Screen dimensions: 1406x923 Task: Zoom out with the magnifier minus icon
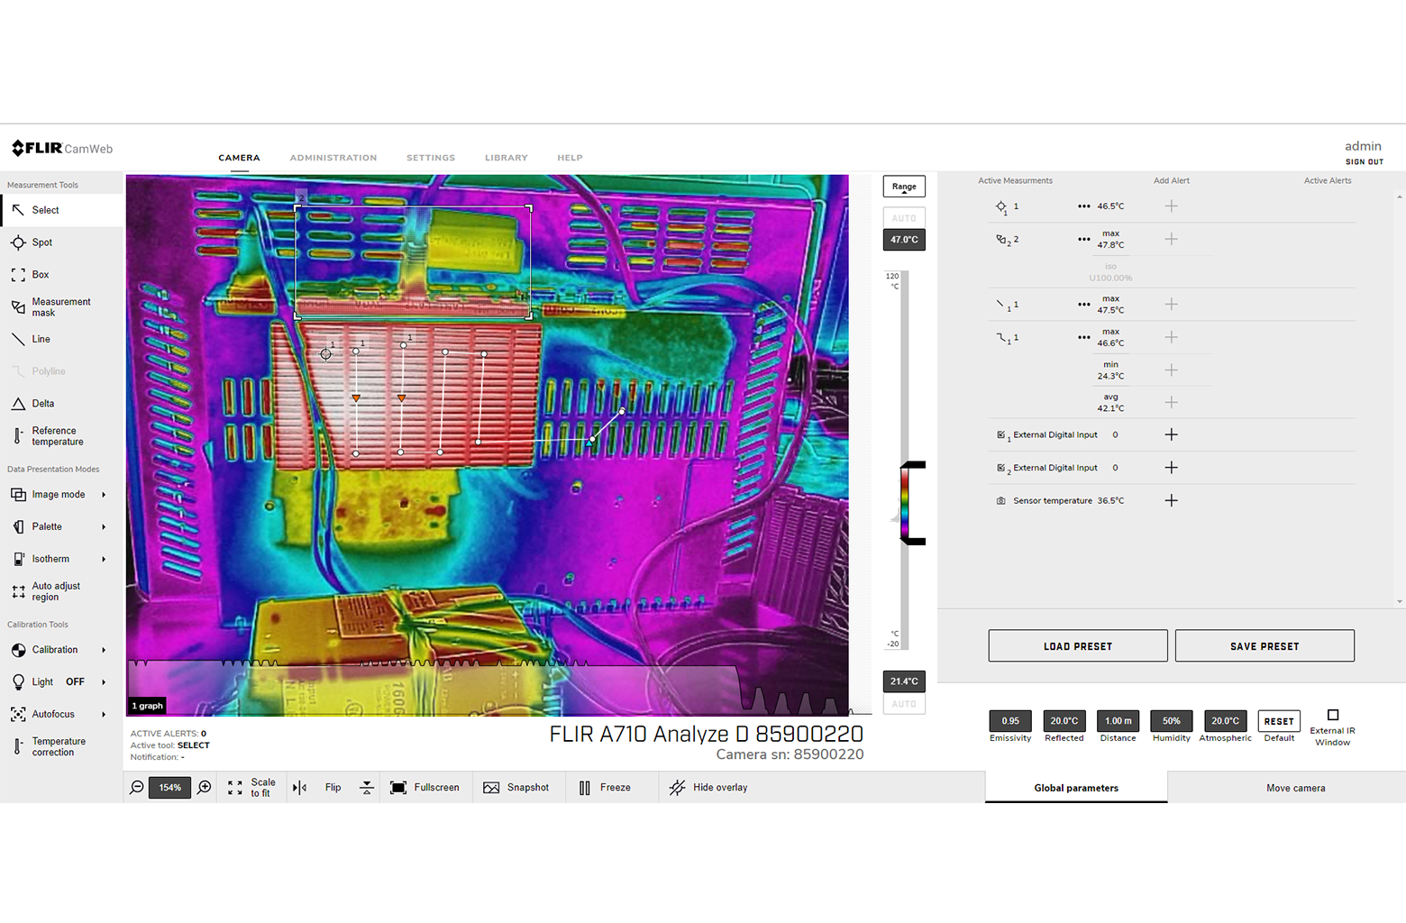pos(137,788)
